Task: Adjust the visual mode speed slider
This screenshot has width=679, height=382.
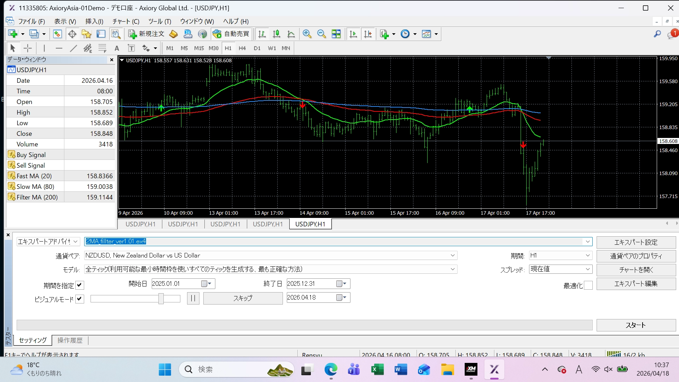Action: (x=161, y=299)
